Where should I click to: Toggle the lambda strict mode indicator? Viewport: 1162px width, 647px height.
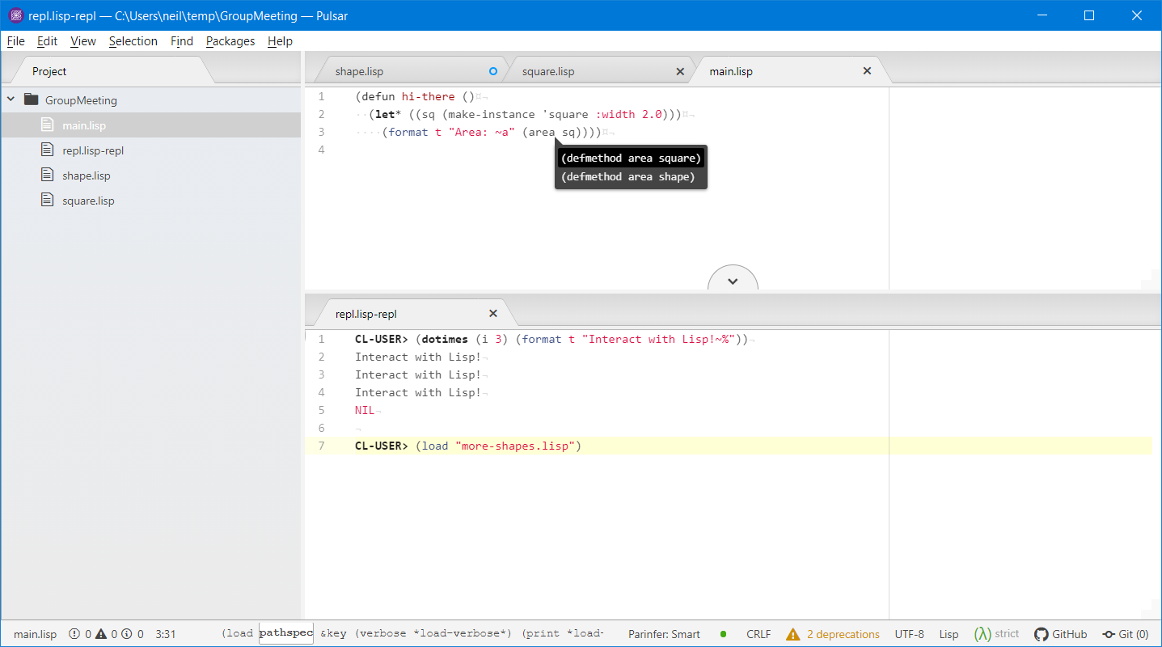(x=996, y=634)
